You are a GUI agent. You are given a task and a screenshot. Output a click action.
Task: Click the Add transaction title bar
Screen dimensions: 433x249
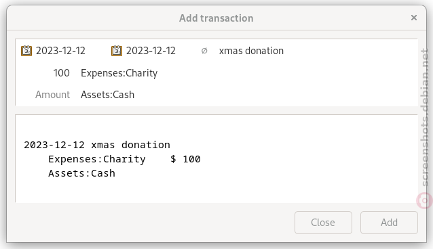(216, 18)
